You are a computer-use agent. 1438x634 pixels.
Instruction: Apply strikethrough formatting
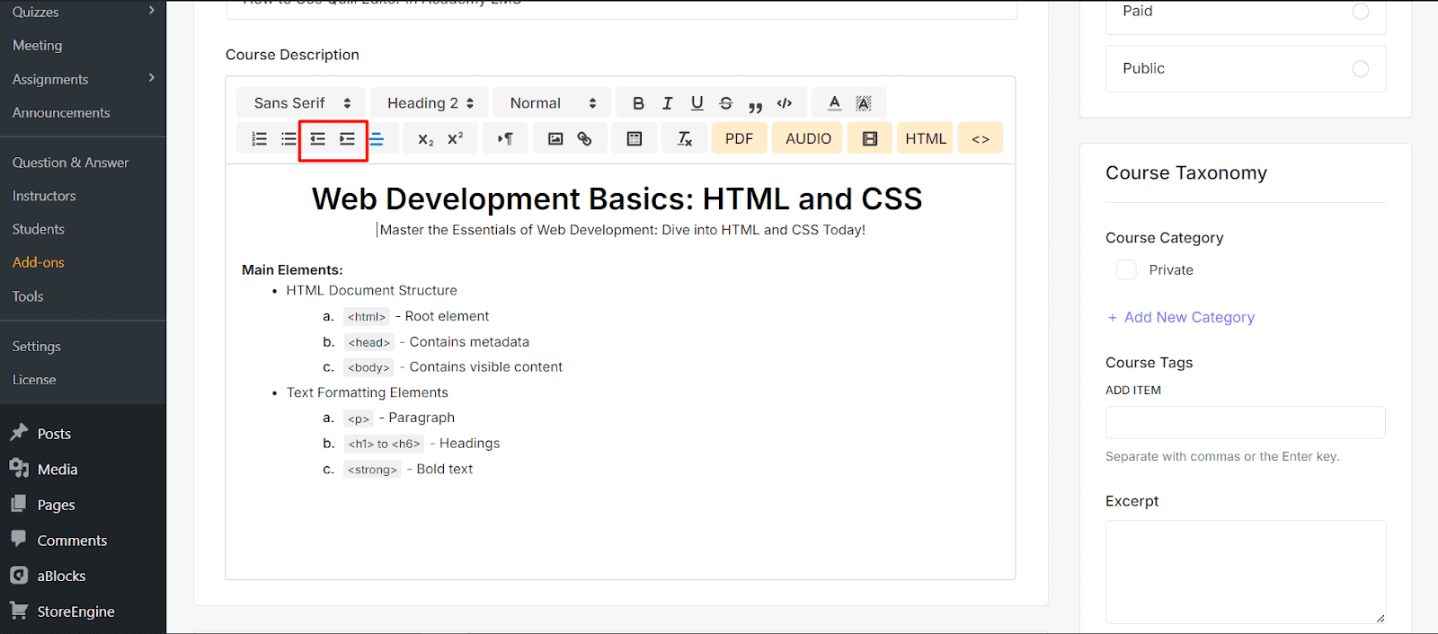[x=726, y=103]
